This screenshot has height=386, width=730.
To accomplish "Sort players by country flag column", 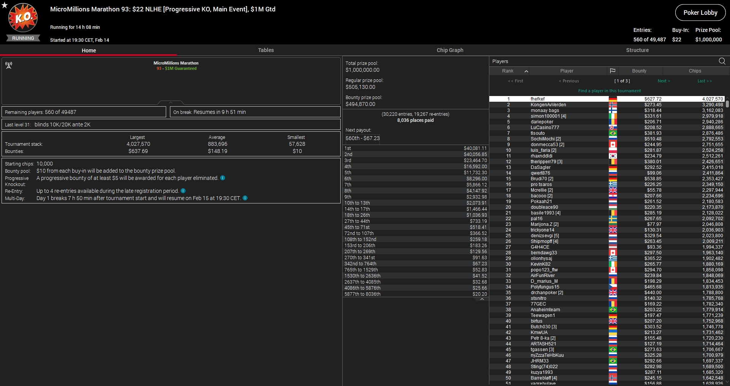I will pos(612,71).
